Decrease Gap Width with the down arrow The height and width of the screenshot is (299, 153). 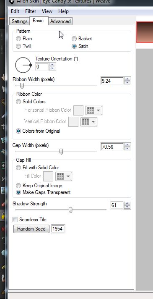point(127,149)
